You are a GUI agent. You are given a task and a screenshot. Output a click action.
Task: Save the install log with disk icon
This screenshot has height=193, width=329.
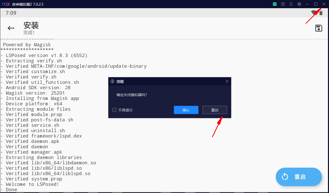319,28
